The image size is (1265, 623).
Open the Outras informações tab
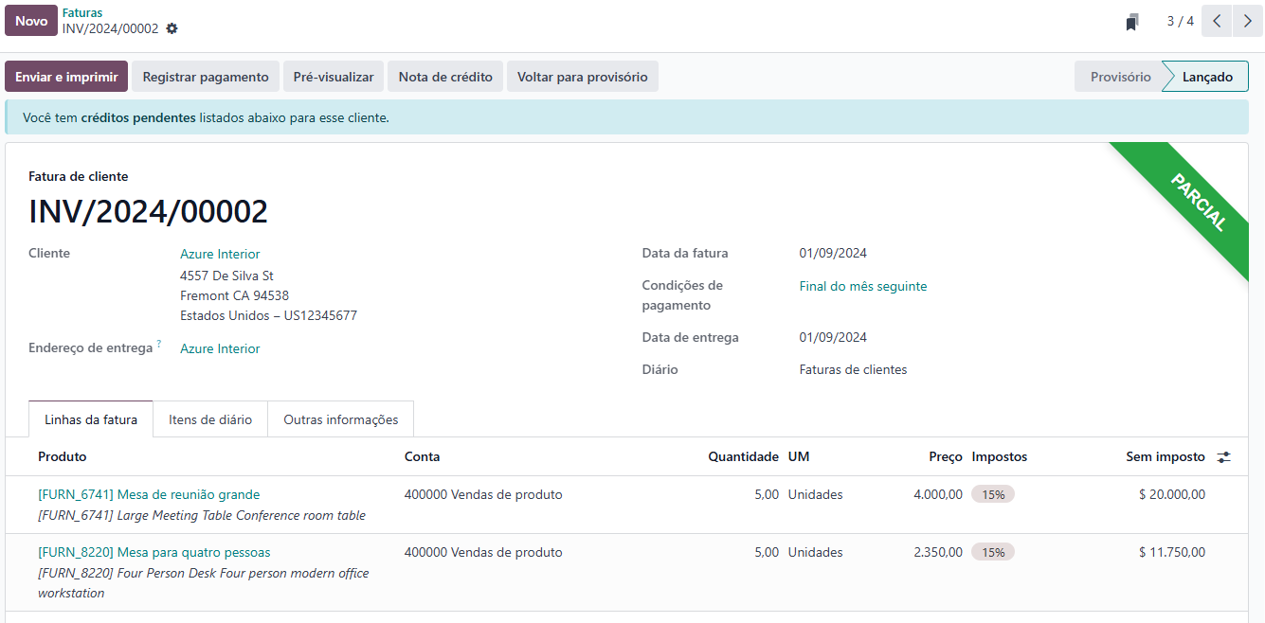341,419
